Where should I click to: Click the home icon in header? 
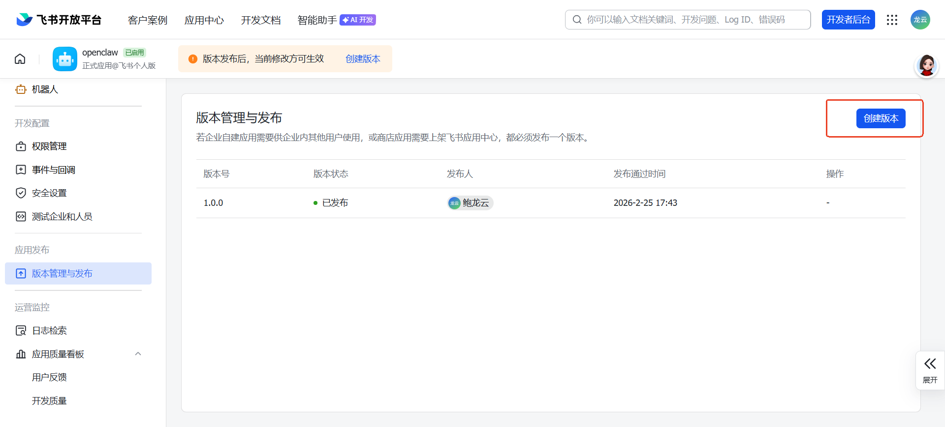tap(20, 59)
